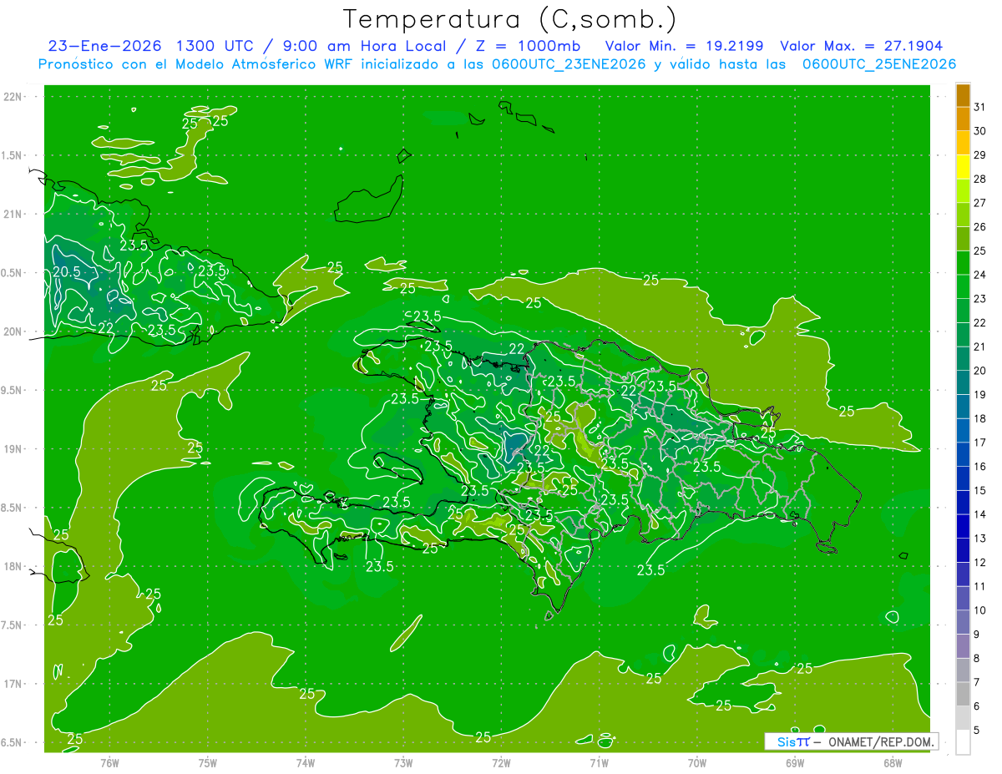The height and width of the screenshot is (774, 1002).
Task: Click the '68W' longitude axis label
Action: [893, 762]
